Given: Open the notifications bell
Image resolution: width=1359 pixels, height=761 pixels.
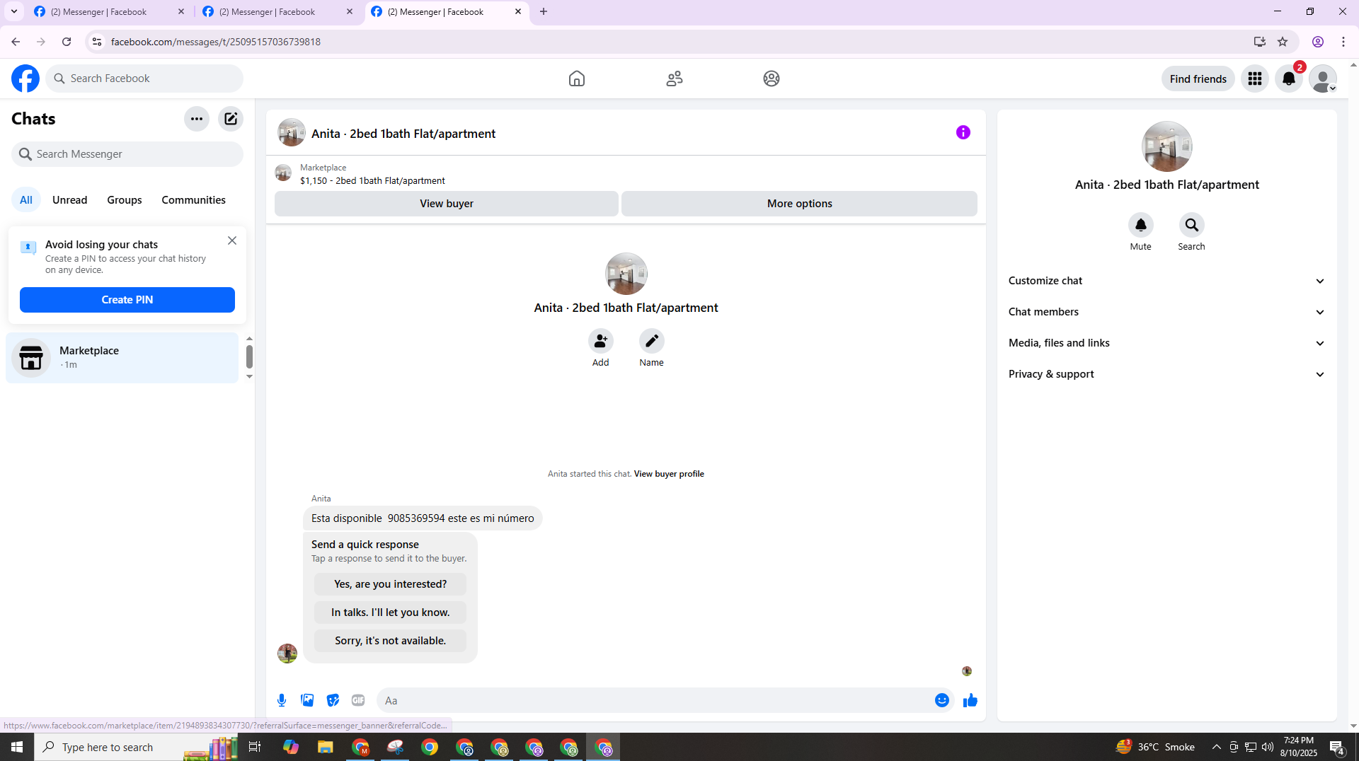Looking at the screenshot, I should (x=1289, y=79).
